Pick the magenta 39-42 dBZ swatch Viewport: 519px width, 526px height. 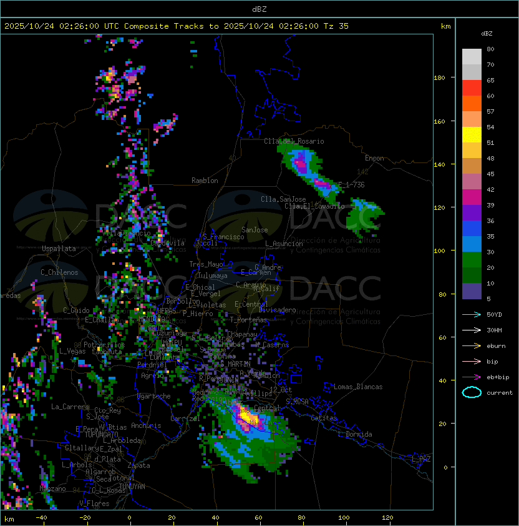(x=472, y=197)
